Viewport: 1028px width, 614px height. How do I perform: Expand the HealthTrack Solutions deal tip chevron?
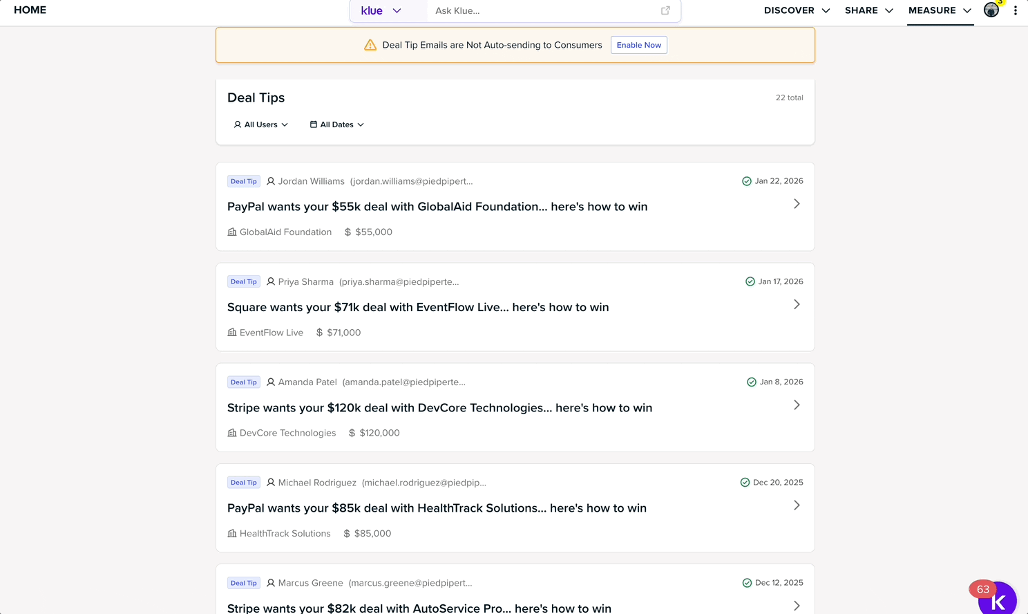[x=797, y=505]
